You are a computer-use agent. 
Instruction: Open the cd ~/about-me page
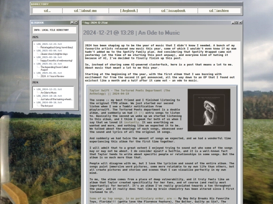(x=85, y=11)
